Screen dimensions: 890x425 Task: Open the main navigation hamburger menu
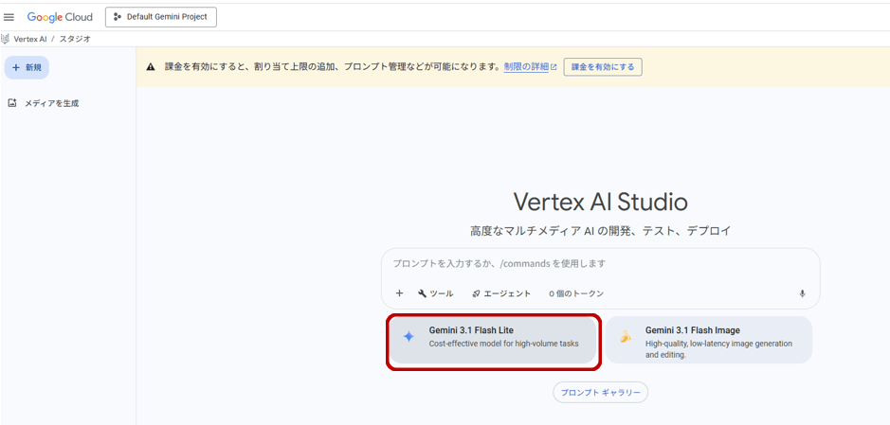point(9,17)
